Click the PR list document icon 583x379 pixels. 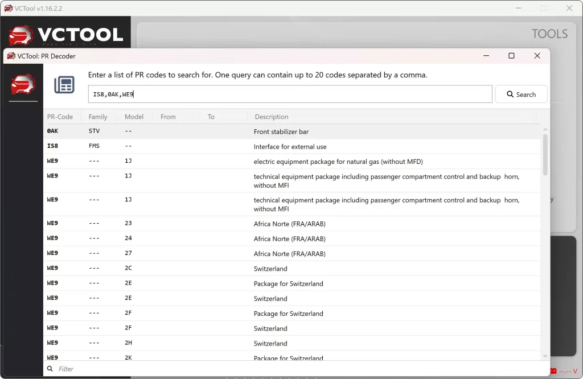click(x=64, y=85)
